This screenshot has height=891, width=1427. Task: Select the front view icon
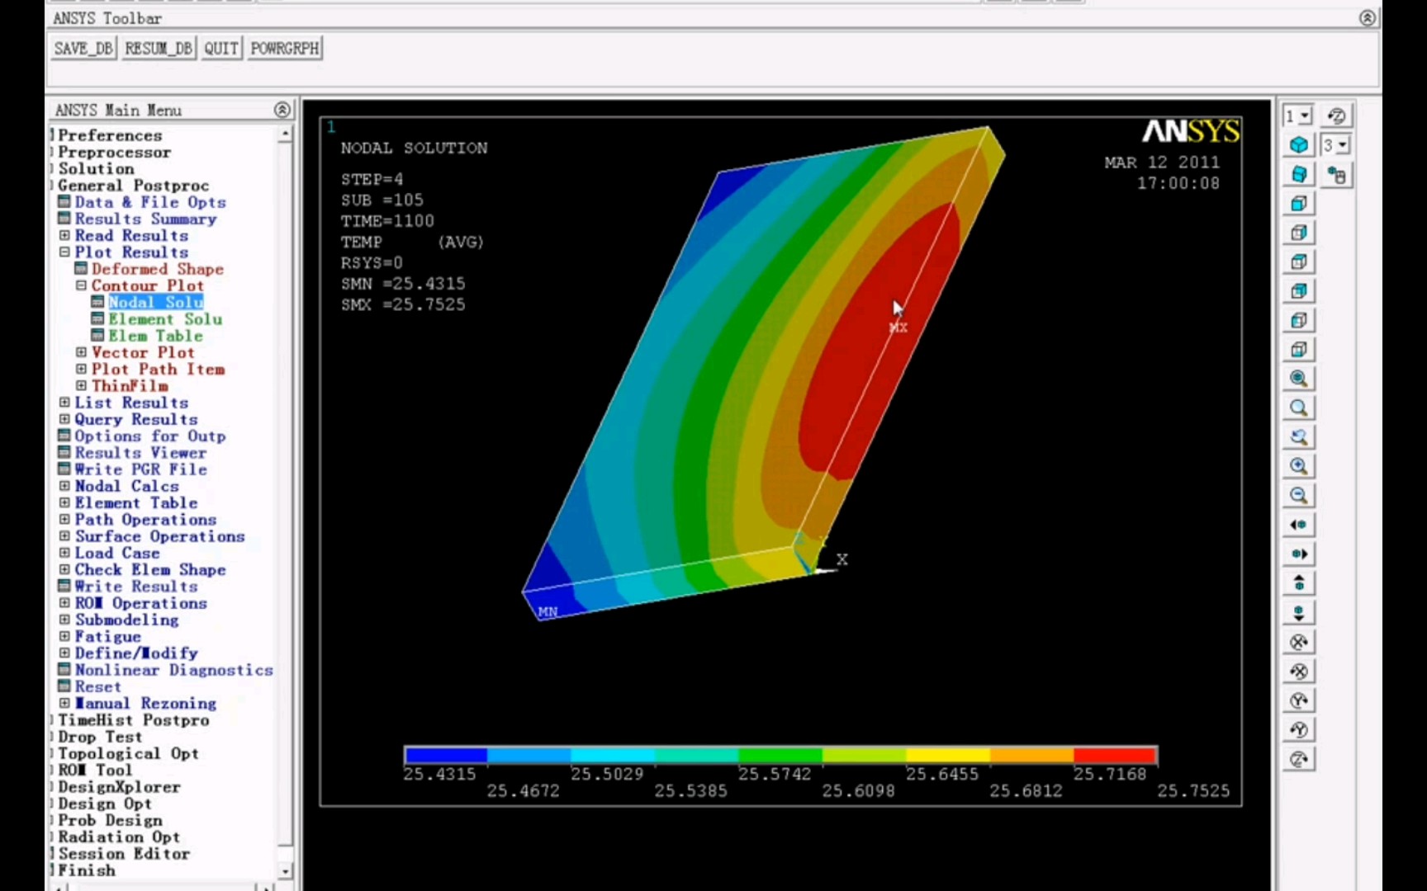pyautogui.click(x=1298, y=203)
